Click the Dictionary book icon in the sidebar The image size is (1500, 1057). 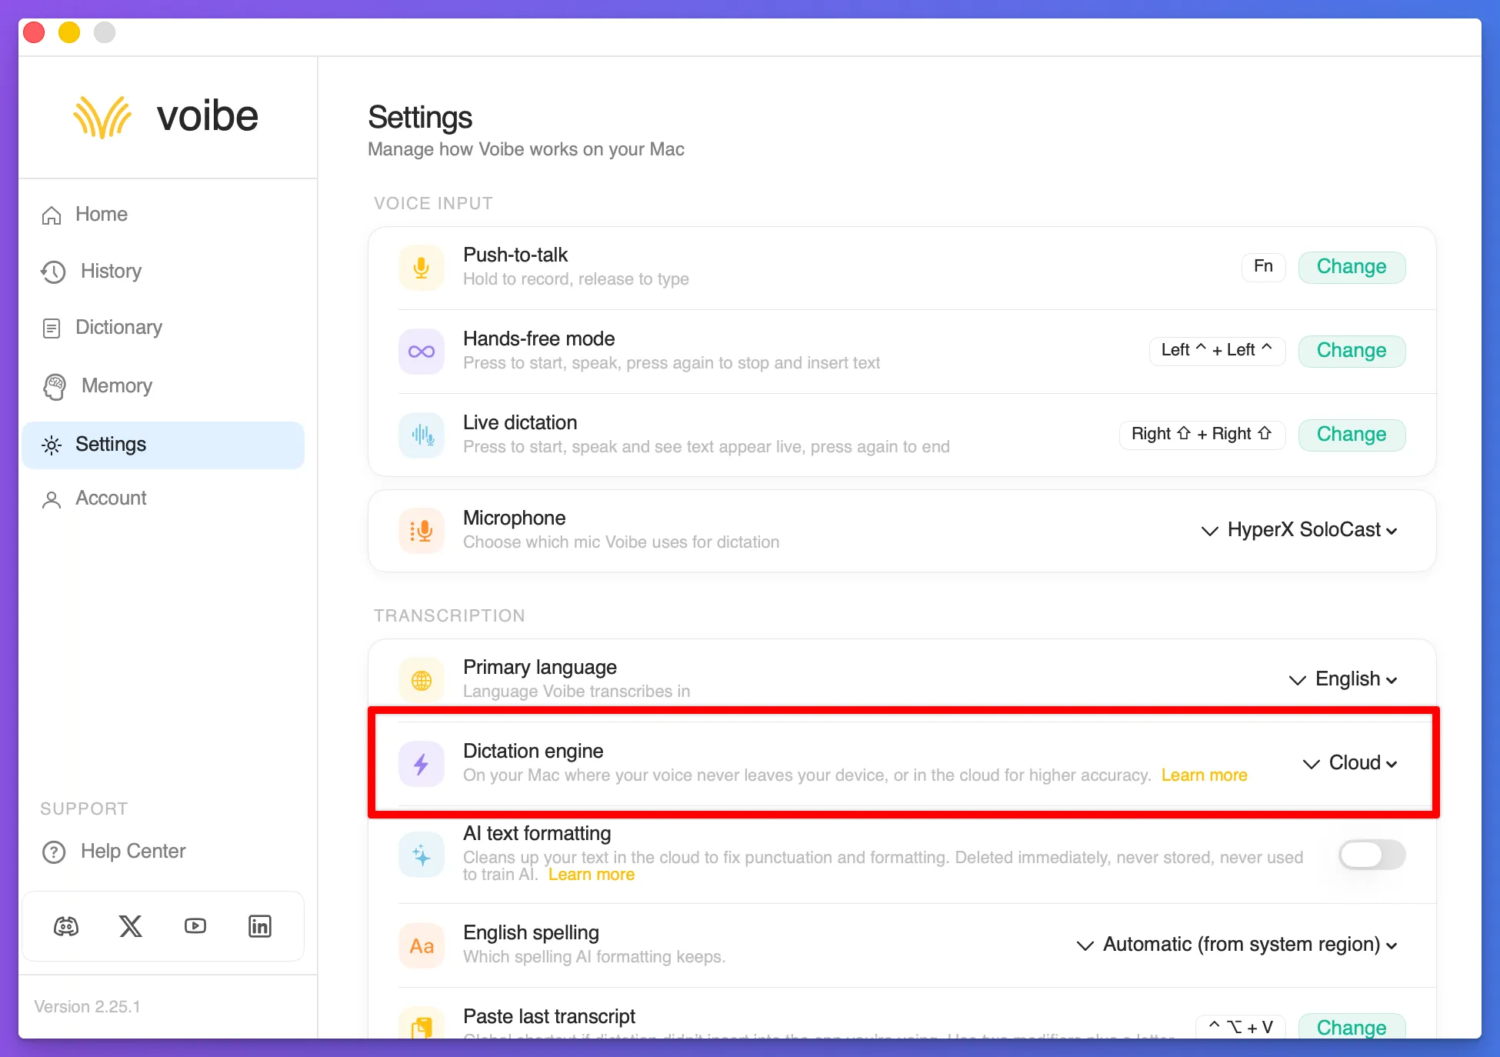point(52,328)
